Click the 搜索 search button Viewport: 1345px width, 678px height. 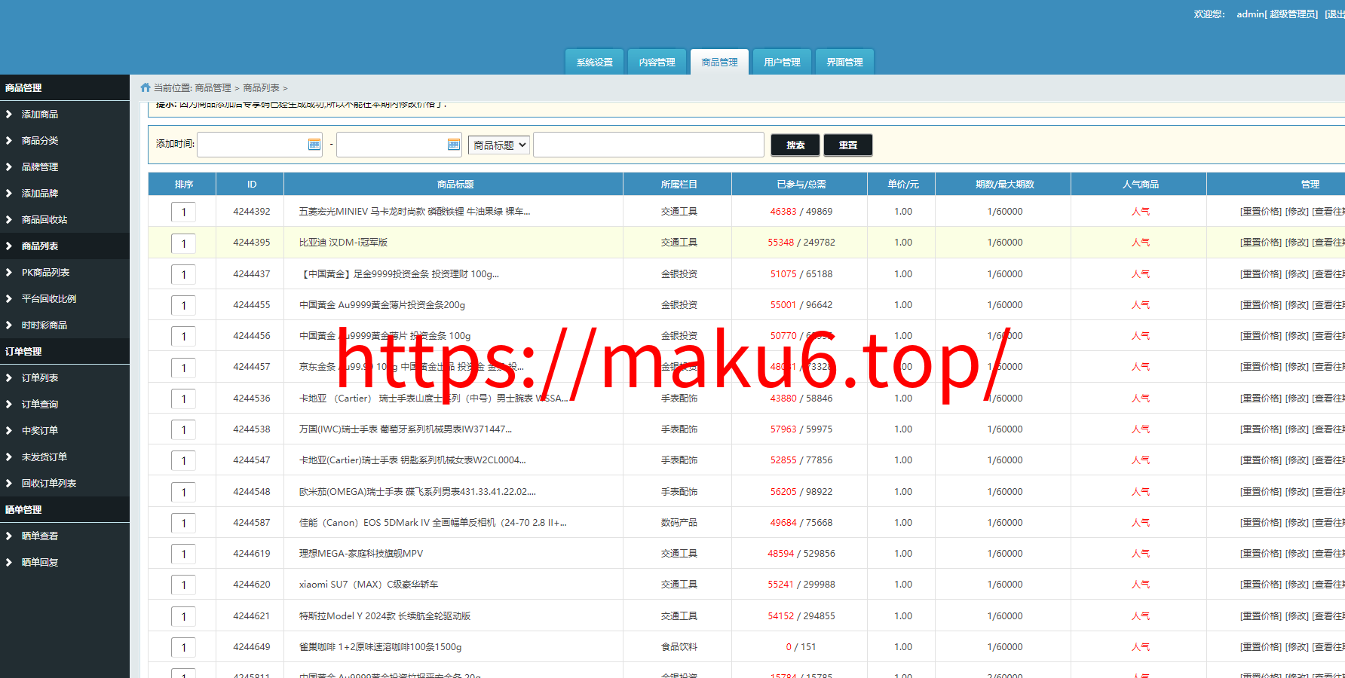[x=795, y=145]
